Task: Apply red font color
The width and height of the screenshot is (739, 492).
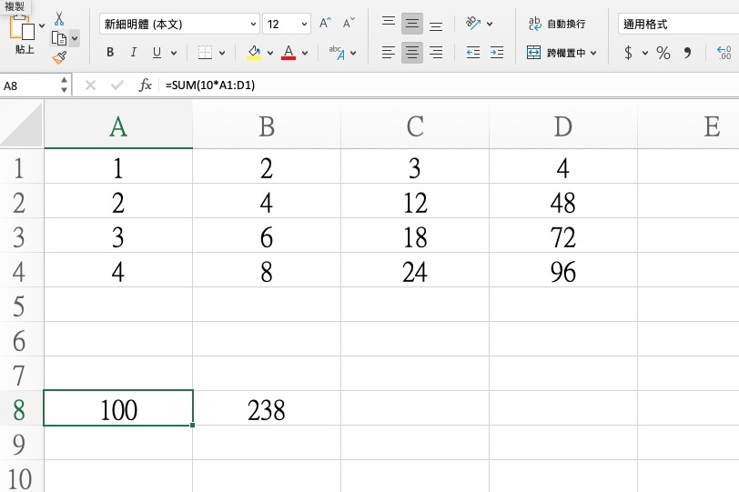Action: point(289,52)
